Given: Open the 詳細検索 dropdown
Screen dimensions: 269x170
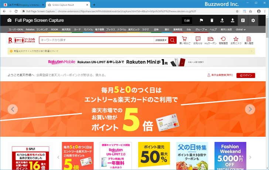Looking at the screenshot, I should click(x=161, y=40).
